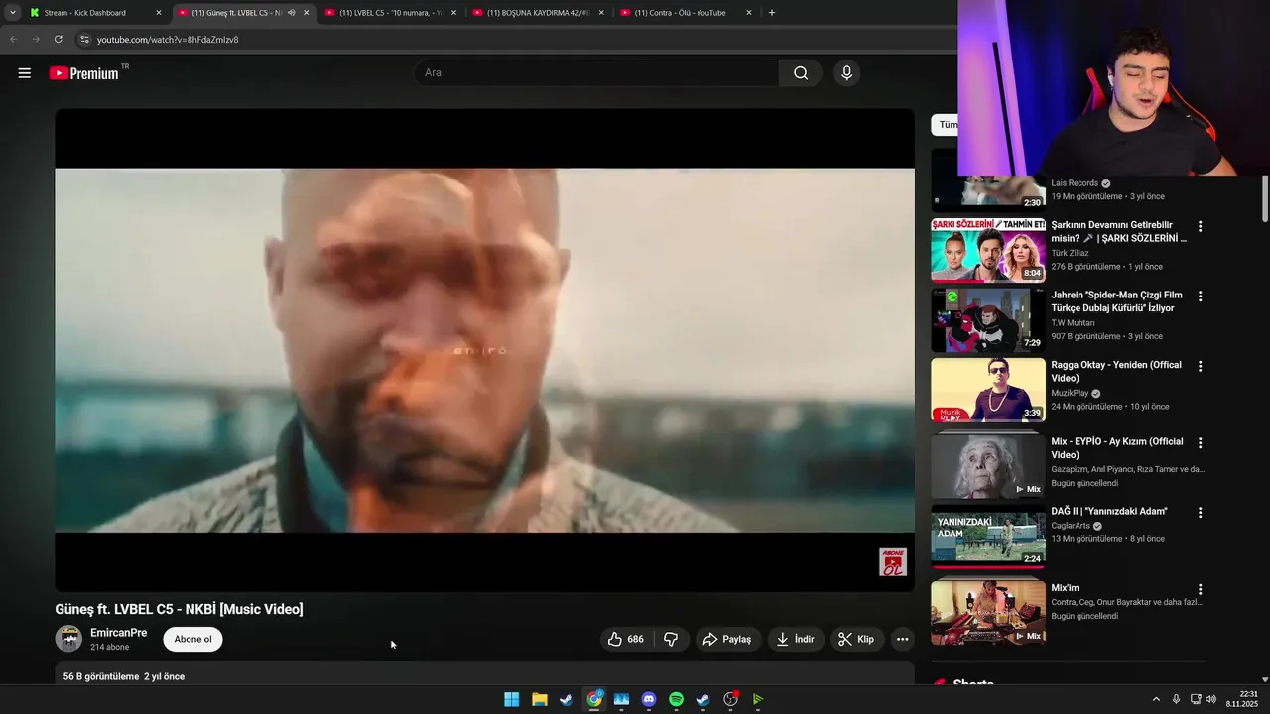Image resolution: width=1270 pixels, height=714 pixels.
Task: Open the YouTube guide hamburger menu
Action: tap(25, 72)
